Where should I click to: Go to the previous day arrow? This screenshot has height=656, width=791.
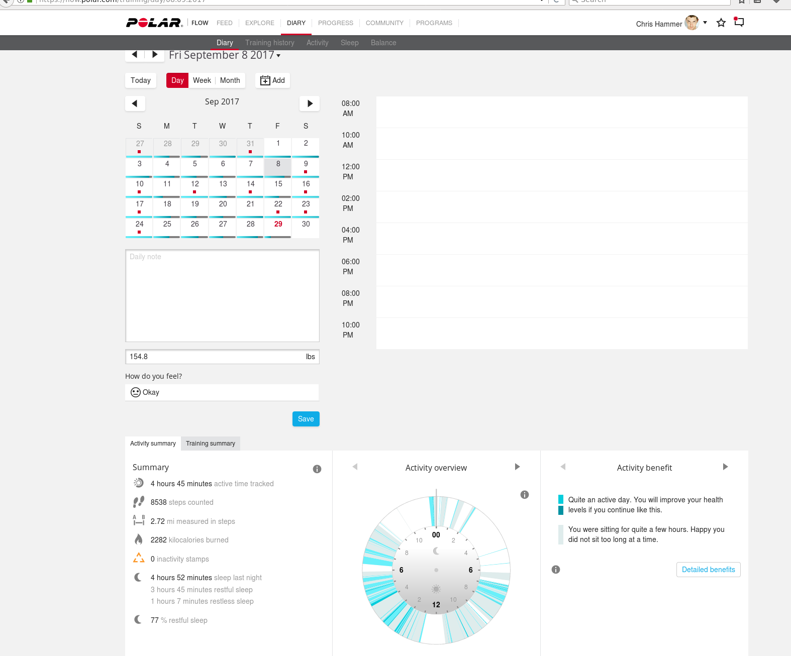(x=135, y=54)
